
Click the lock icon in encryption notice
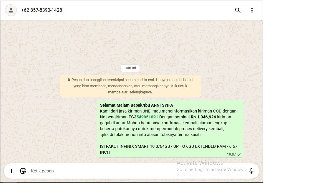[x=69, y=80]
